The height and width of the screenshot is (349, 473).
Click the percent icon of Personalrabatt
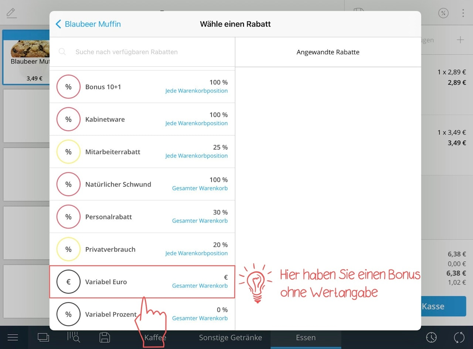point(68,217)
